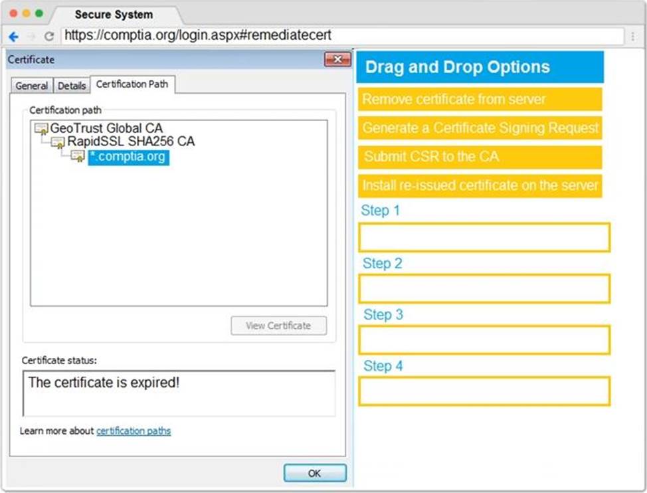Click the empty Step 1 box
The image size is (647, 493).
(x=484, y=238)
